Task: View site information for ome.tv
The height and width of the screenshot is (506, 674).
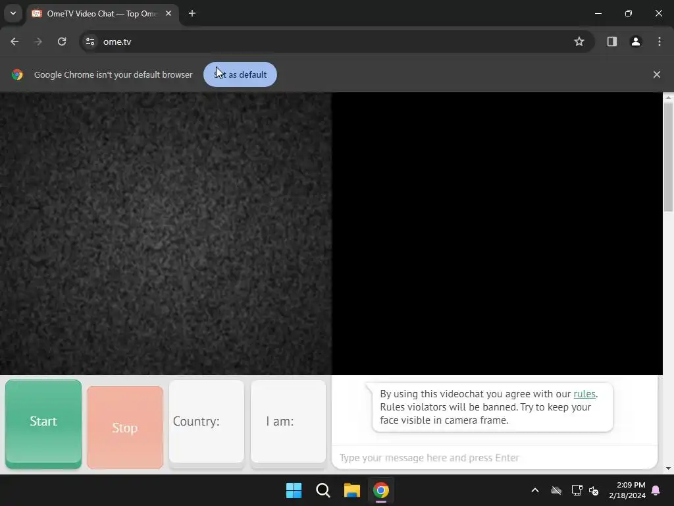Action: [90, 42]
